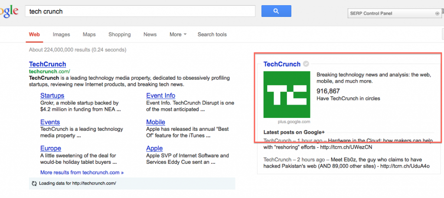Click the SERP Control Panel field
Image resolution: width=444 pixels, height=198 pixels.
pos(394,13)
